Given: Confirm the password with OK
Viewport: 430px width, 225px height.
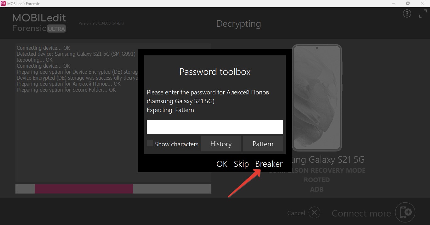Looking at the screenshot, I should pos(222,164).
